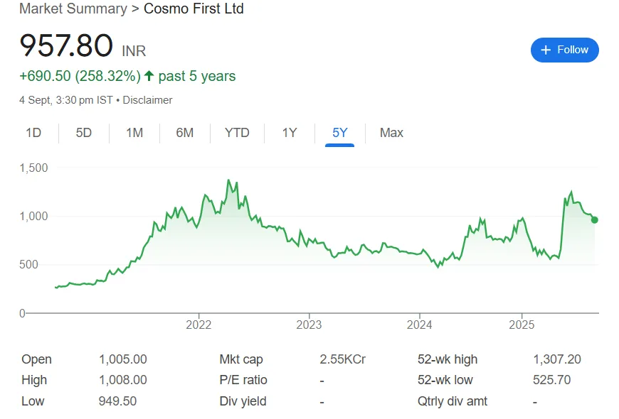Open the Disclaimer link

pyautogui.click(x=147, y=100)
